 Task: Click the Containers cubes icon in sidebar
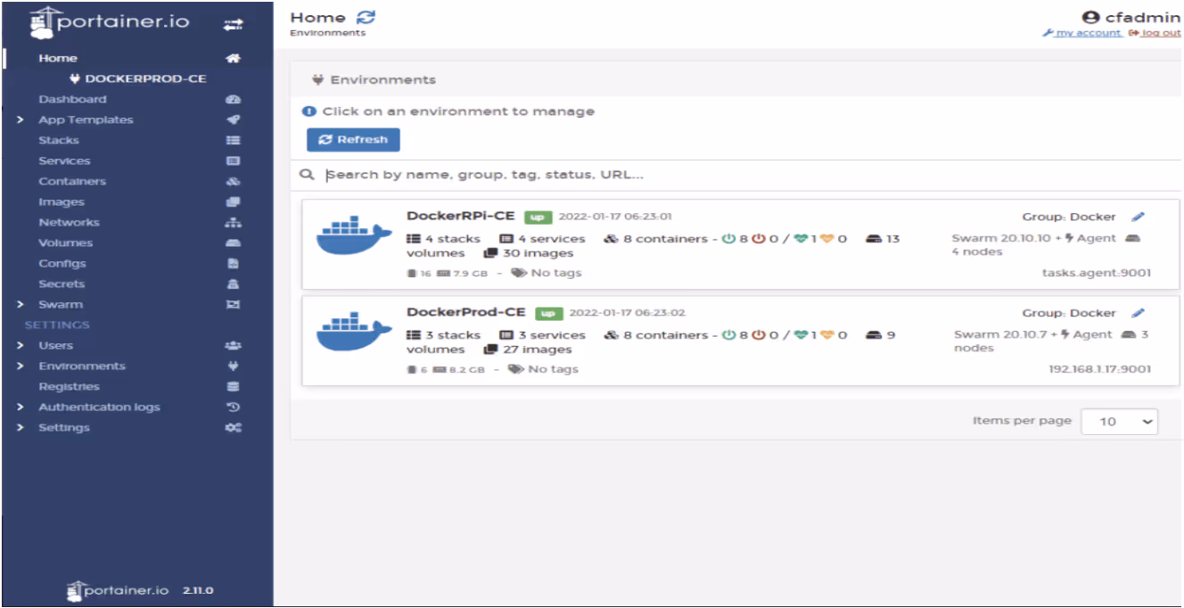point(234,182)
